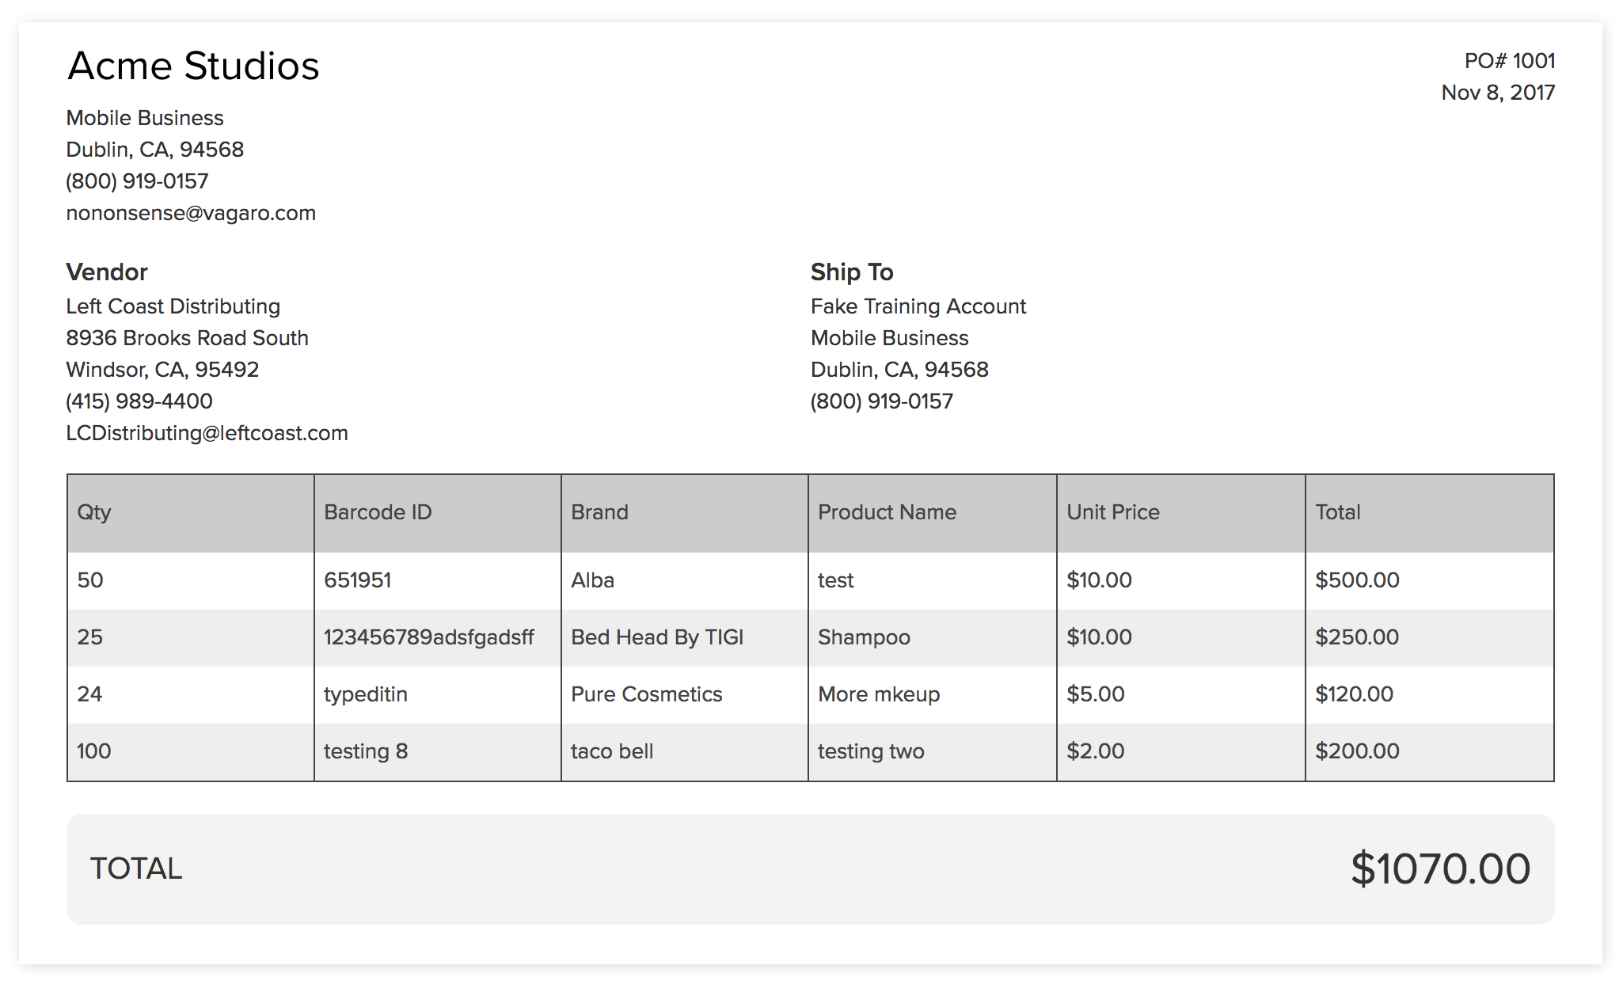Click the Barcode ID column header

[378, 512]
